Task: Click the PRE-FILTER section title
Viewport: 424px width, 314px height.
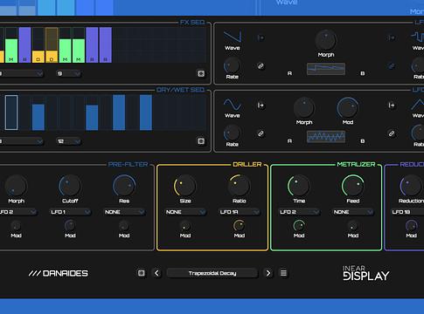Action: pos(128,165)
